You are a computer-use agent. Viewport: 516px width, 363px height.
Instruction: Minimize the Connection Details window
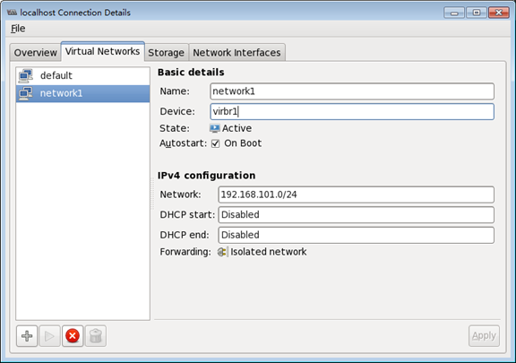454,13
